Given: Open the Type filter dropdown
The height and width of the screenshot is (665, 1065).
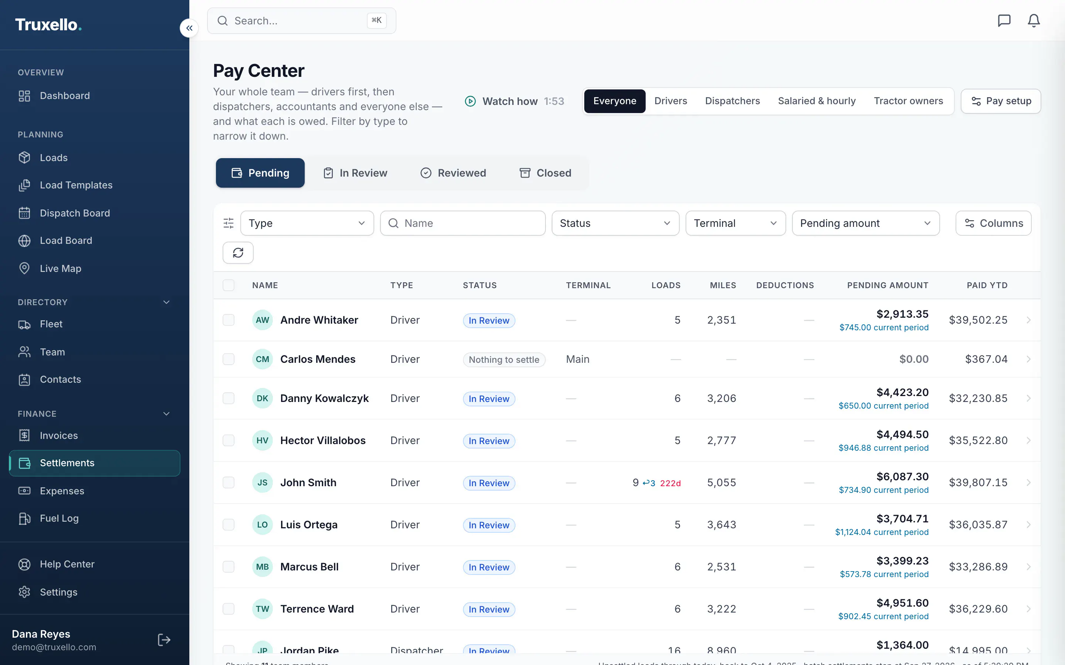Looking at the screenshot, I should [x=307, y=224].
